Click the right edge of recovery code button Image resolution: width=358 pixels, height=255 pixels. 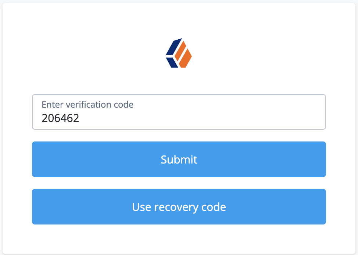pyautogui.click(x=321, y=206)
